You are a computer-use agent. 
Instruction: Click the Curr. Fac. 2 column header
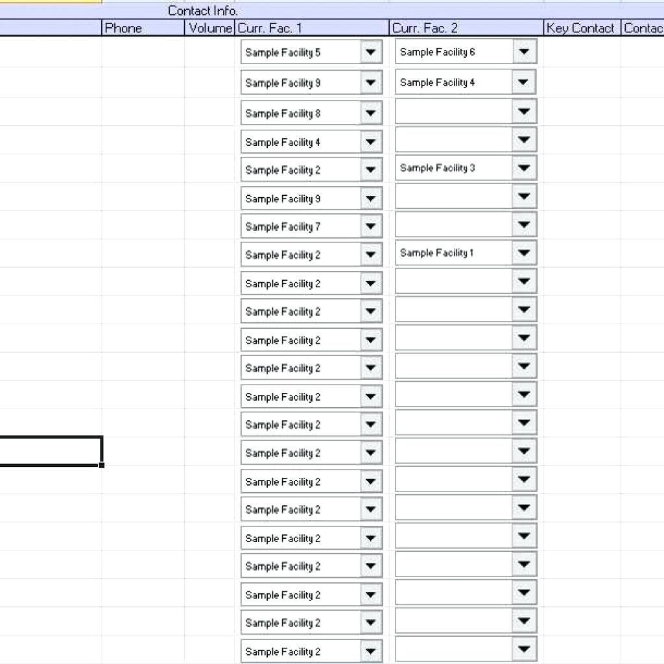(x=466, y=28)
